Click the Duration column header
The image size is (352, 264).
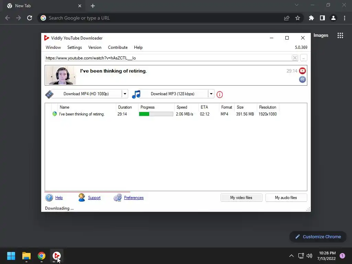(x=127, y=107)
